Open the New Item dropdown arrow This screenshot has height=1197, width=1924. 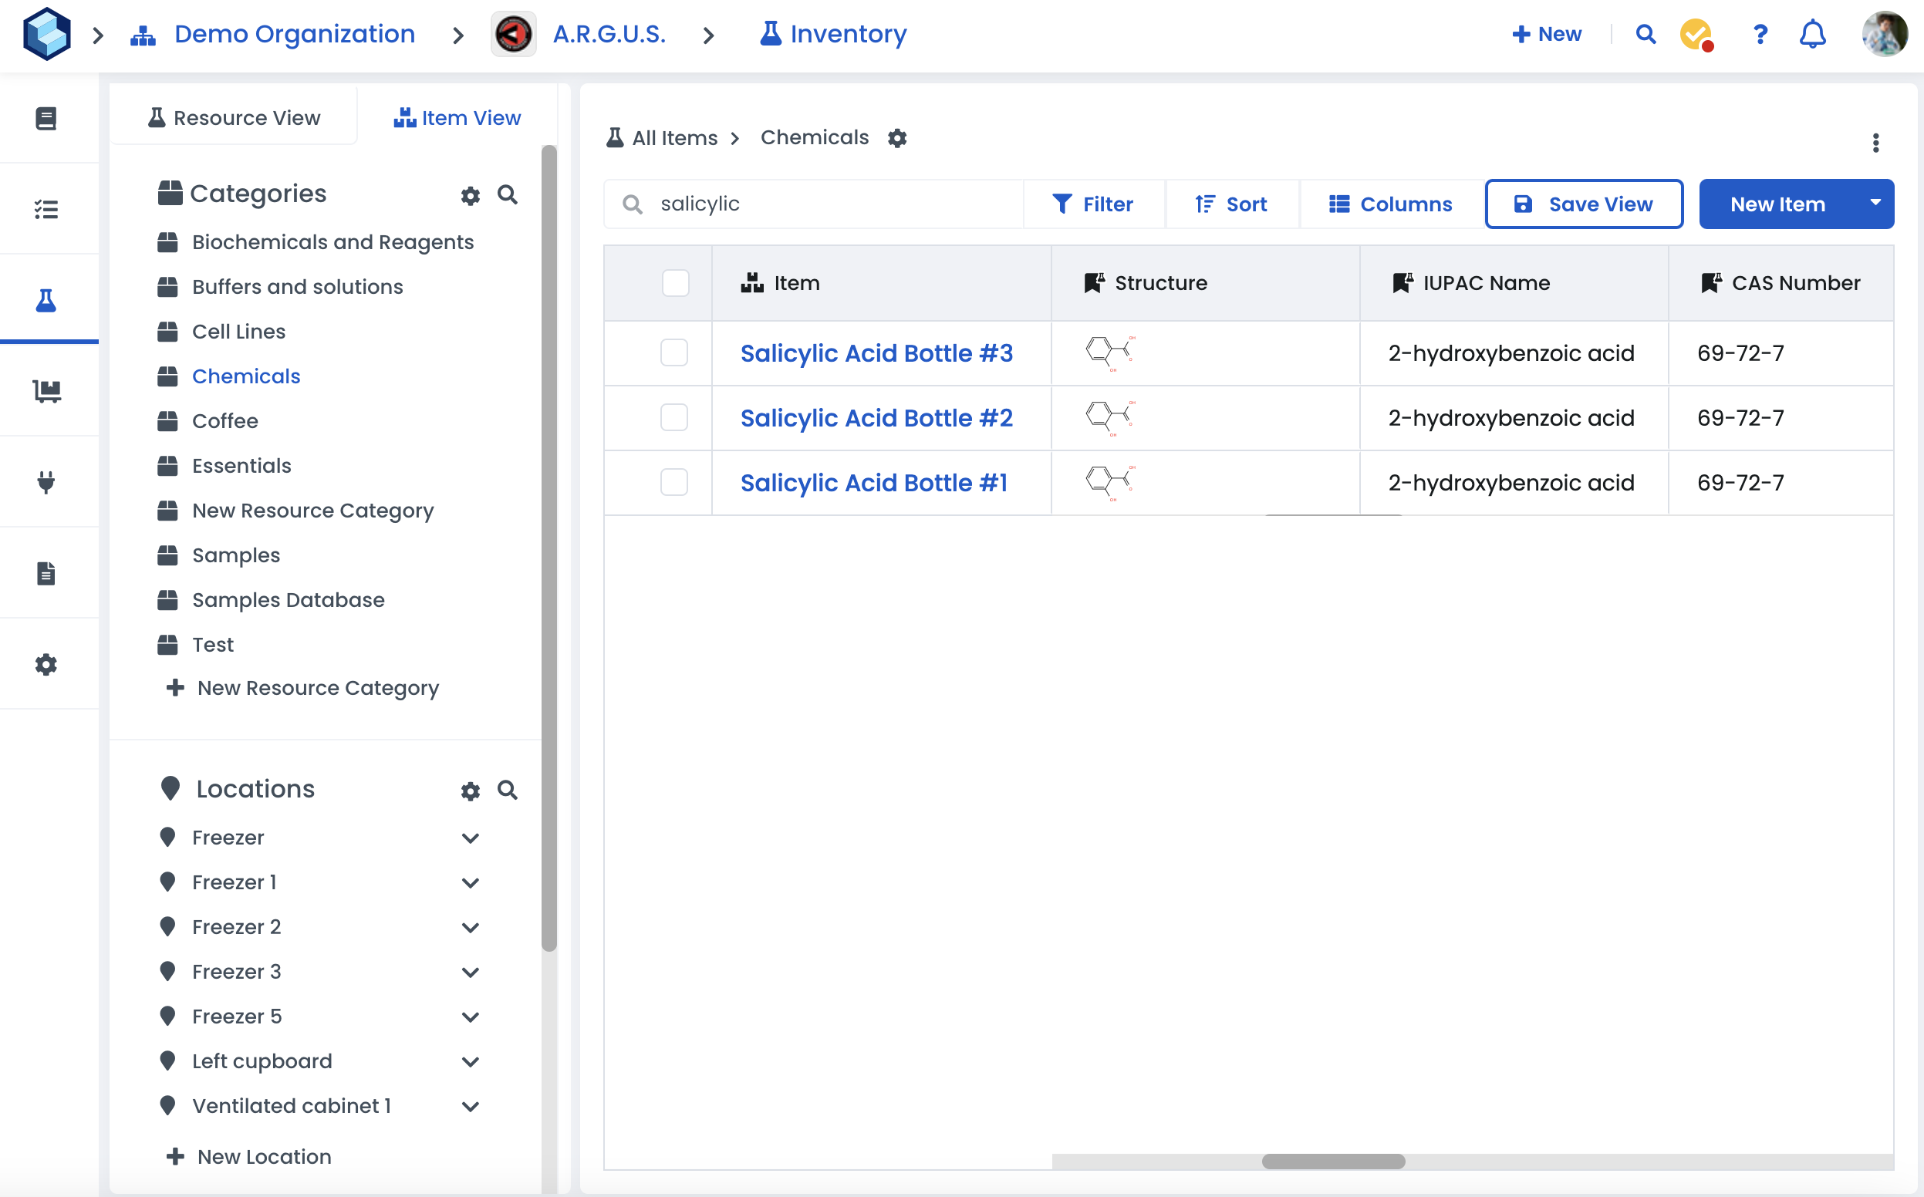point(1875,204)
